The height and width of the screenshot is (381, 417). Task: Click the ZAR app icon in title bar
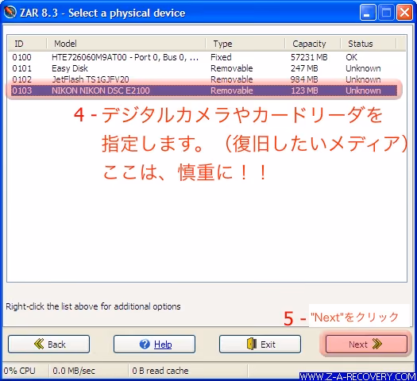click(10, 13)
